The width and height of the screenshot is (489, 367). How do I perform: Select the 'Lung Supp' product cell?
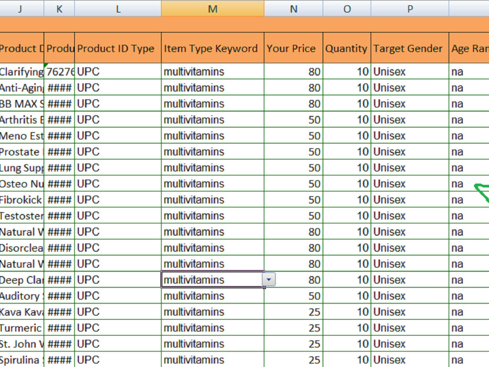pos(22,167)
